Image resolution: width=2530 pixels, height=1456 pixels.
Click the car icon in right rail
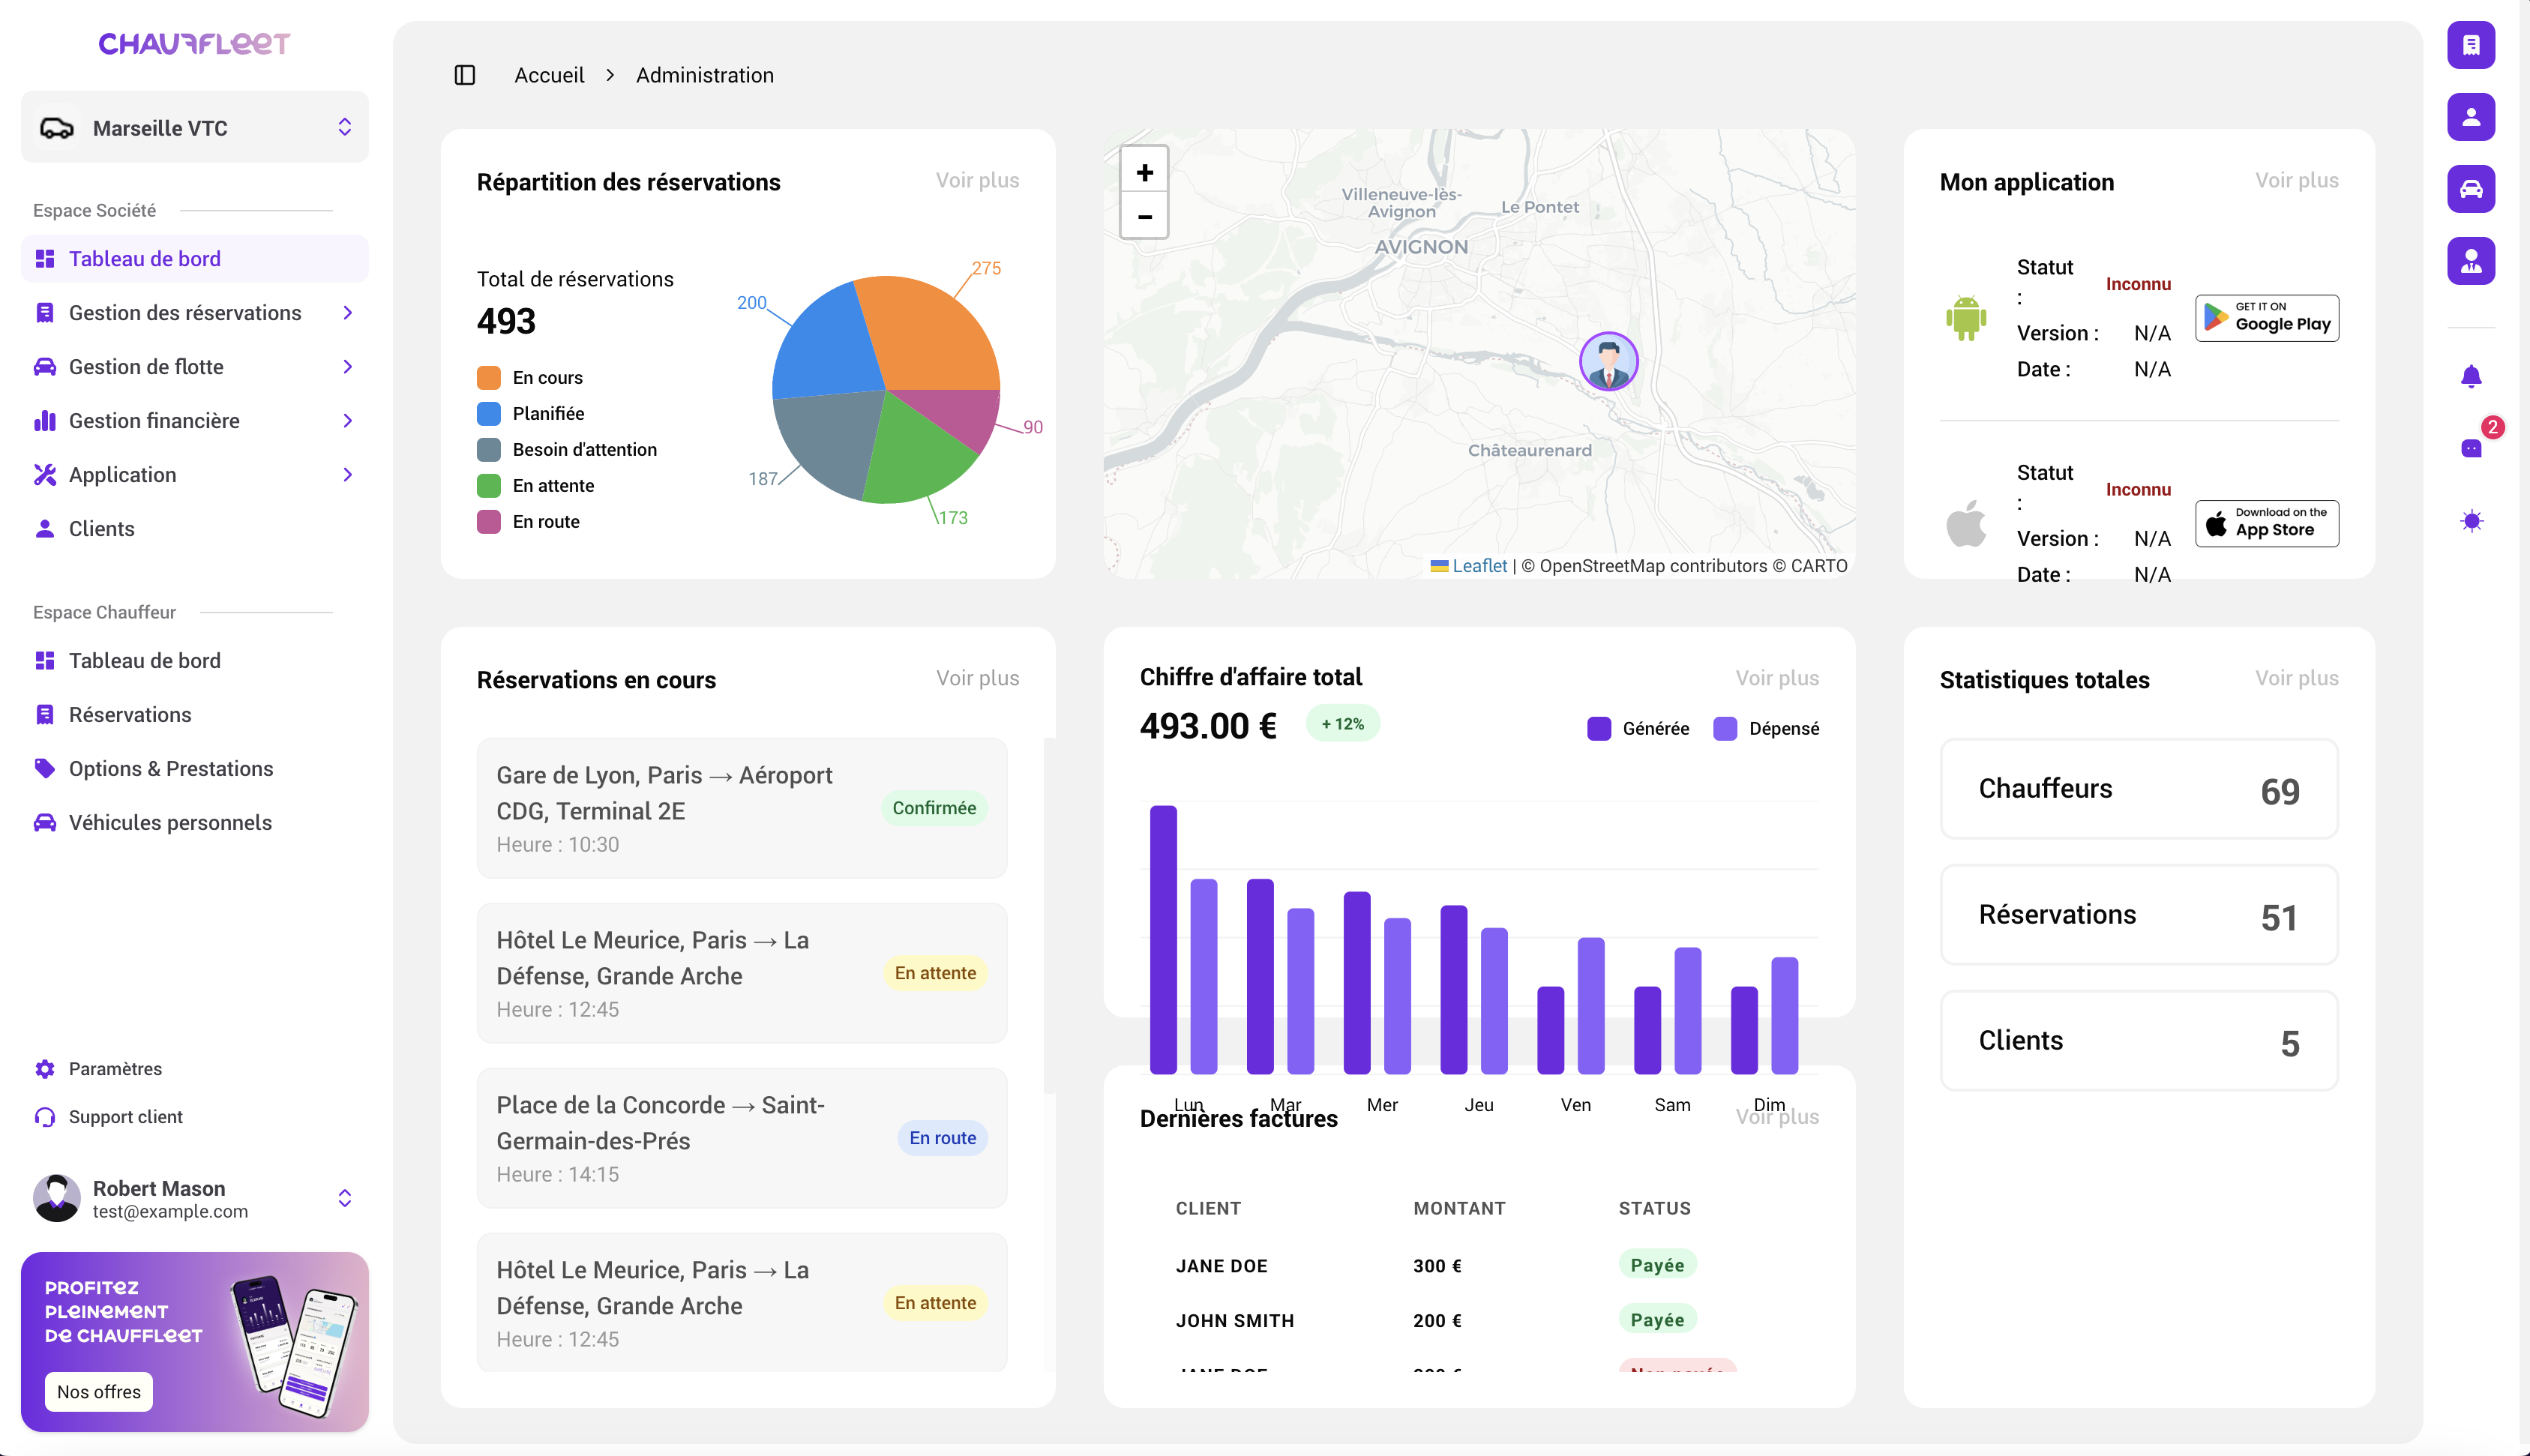(x=2471, y=189)
